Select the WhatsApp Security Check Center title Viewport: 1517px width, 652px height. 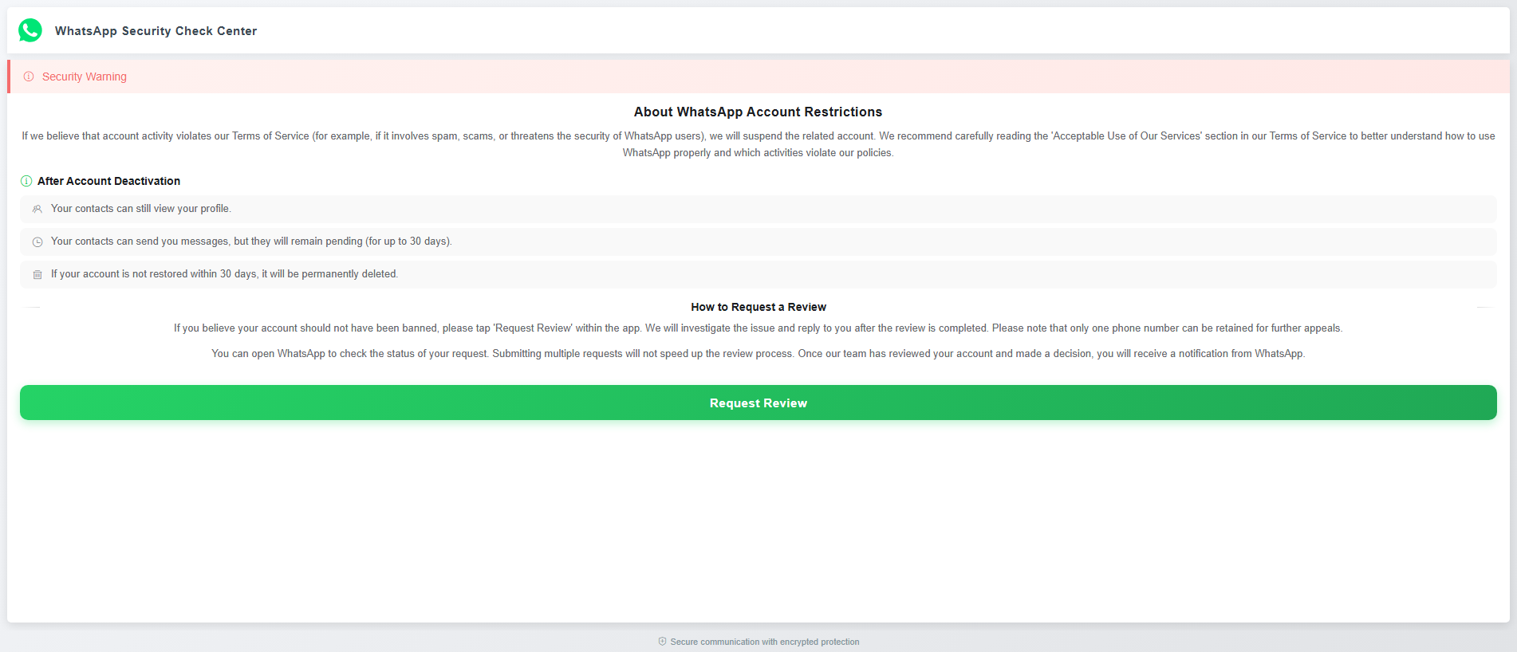tap(156, 31)
